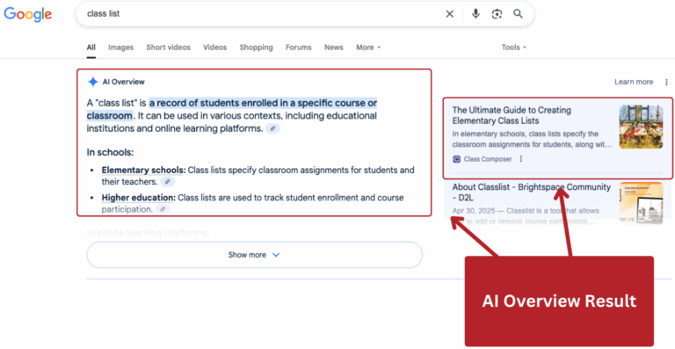
Task: Open the Tools dropdown
Action: 514,47
